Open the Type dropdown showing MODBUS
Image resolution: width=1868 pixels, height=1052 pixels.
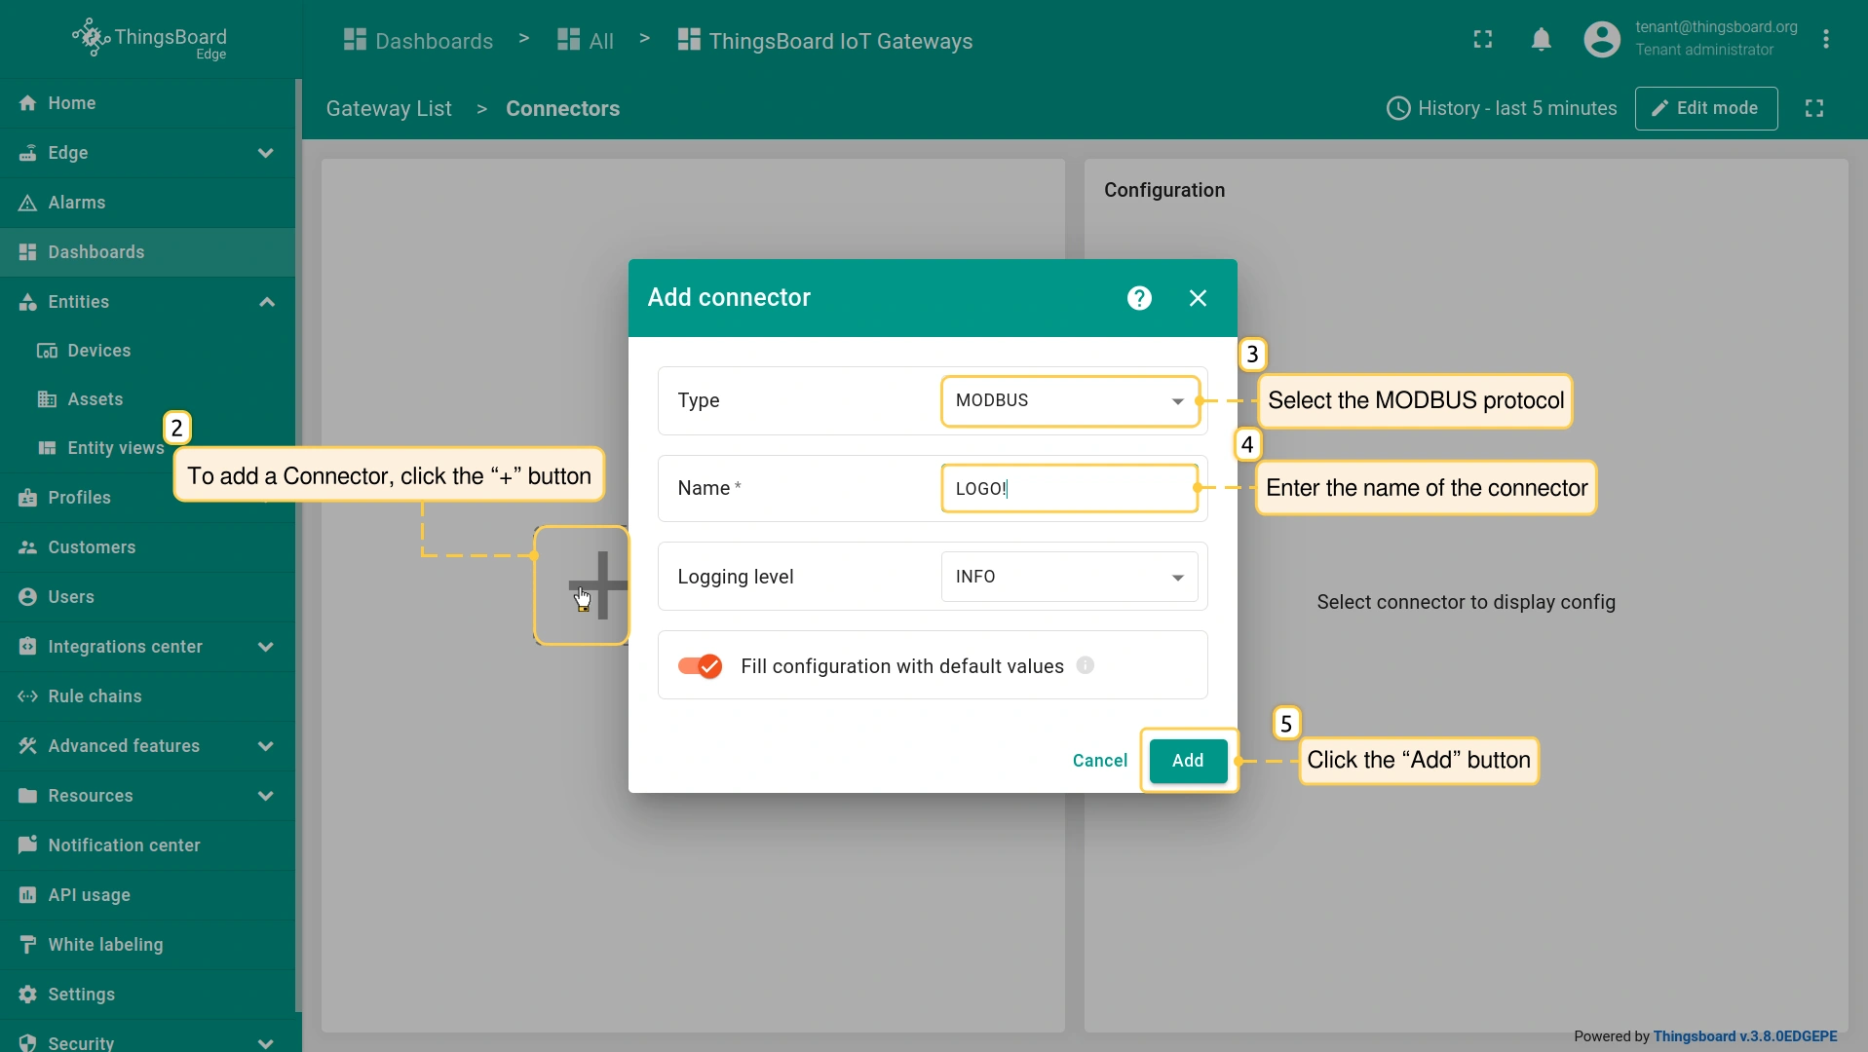click(1069, 400)
